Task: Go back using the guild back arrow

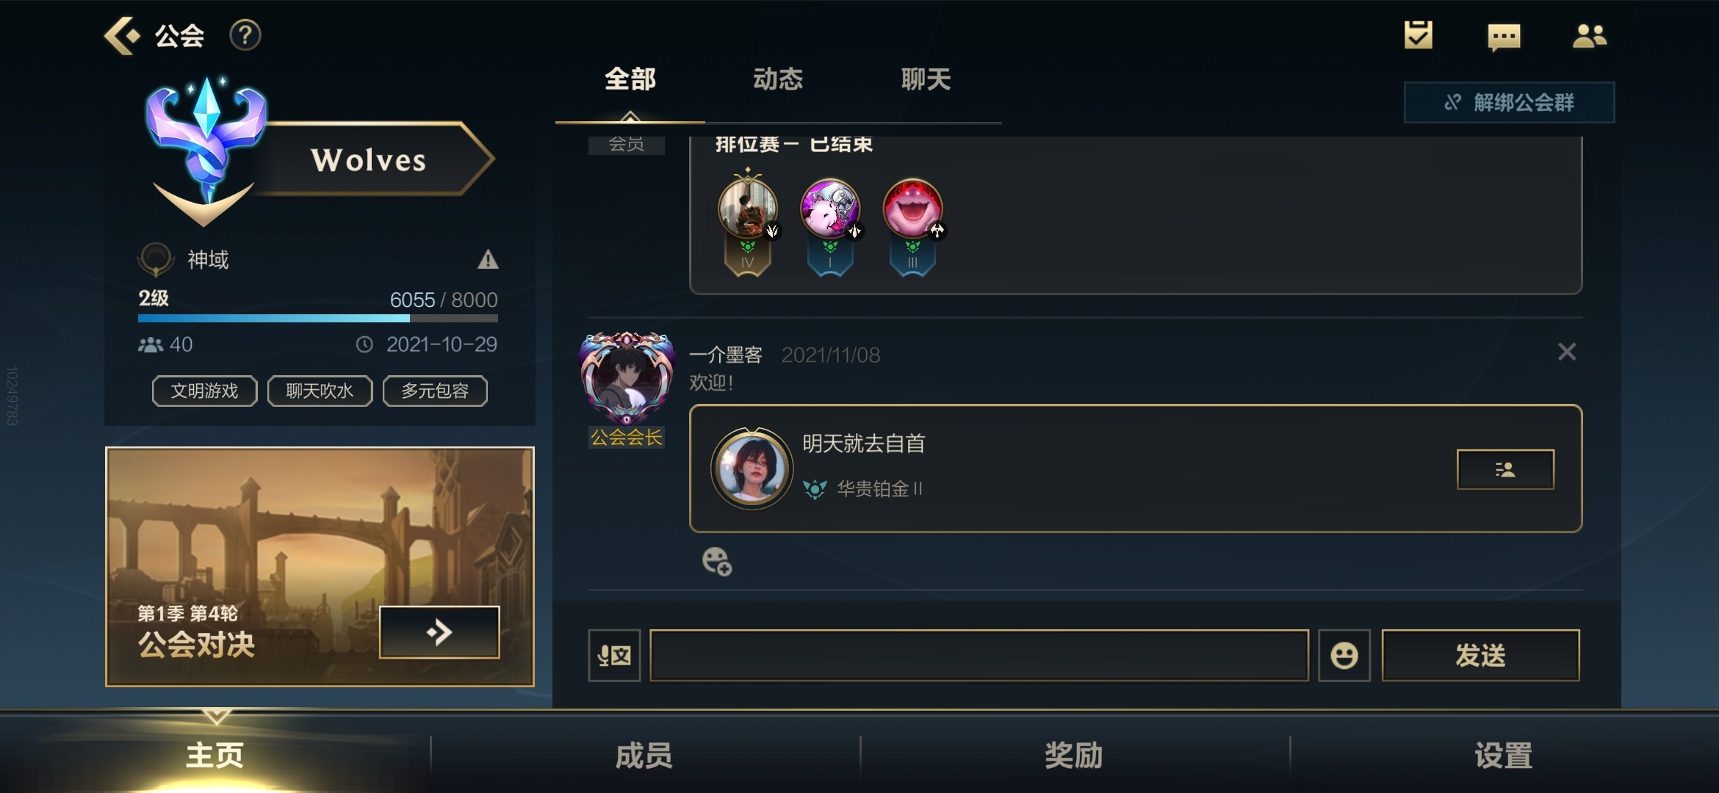Action: point(121,35)
